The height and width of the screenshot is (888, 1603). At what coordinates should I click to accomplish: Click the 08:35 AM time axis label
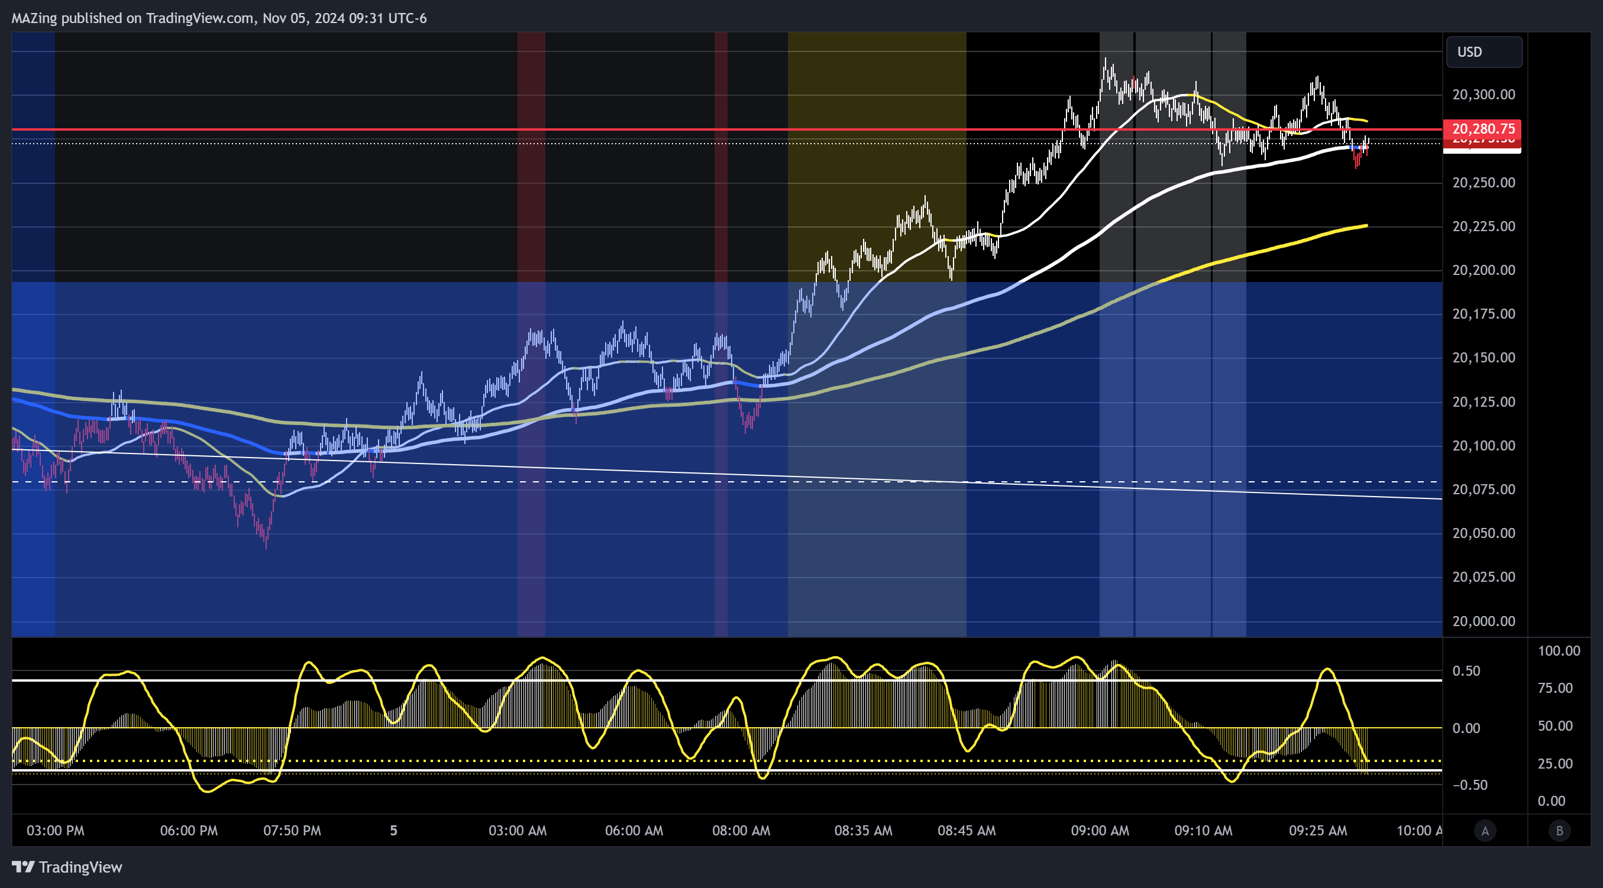(862, 831)
